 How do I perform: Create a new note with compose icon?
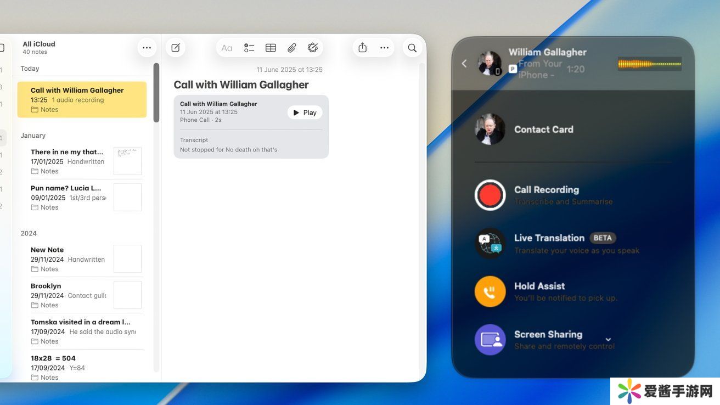pyautogui.click(x=176, y=48)
